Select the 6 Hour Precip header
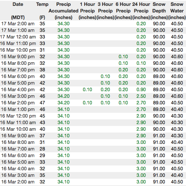186x186 pixels. 123,11
